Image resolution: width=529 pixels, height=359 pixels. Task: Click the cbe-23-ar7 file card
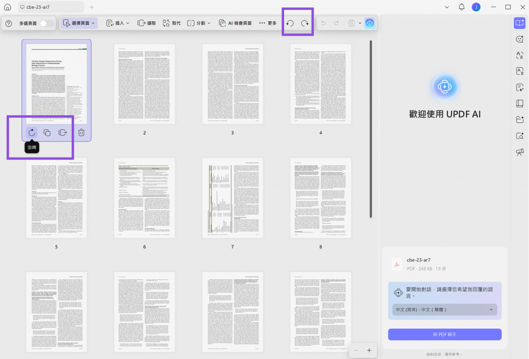click(444, 264)
